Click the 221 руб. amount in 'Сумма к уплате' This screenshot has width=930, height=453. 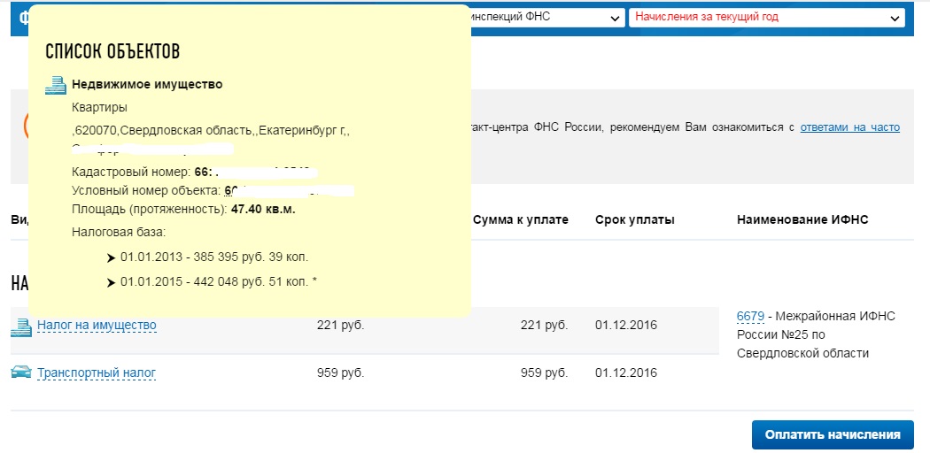tap(544, 325)
